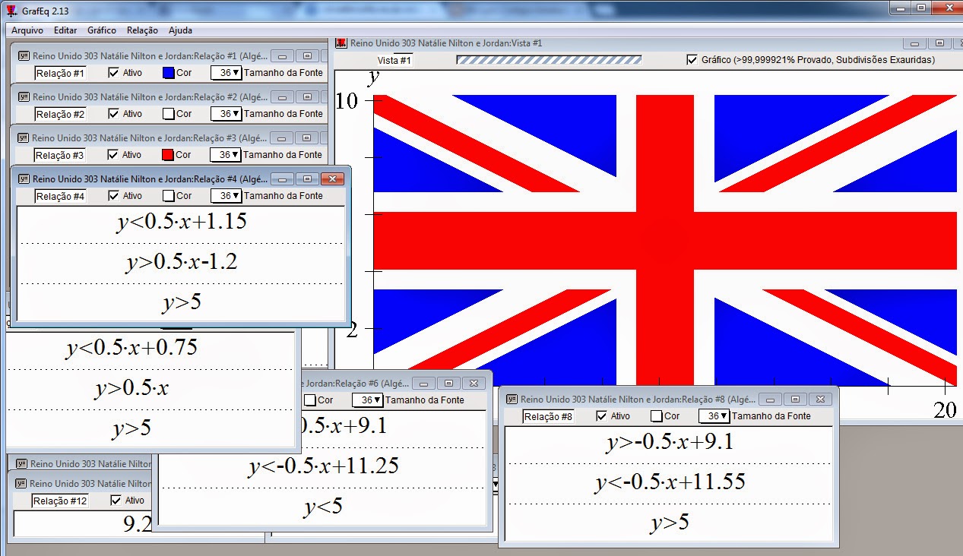Click the y>5 constraint in Relação #4
The width and height of the screenshot is (963, 556).
pyautogui.click(x=182, y=303)
